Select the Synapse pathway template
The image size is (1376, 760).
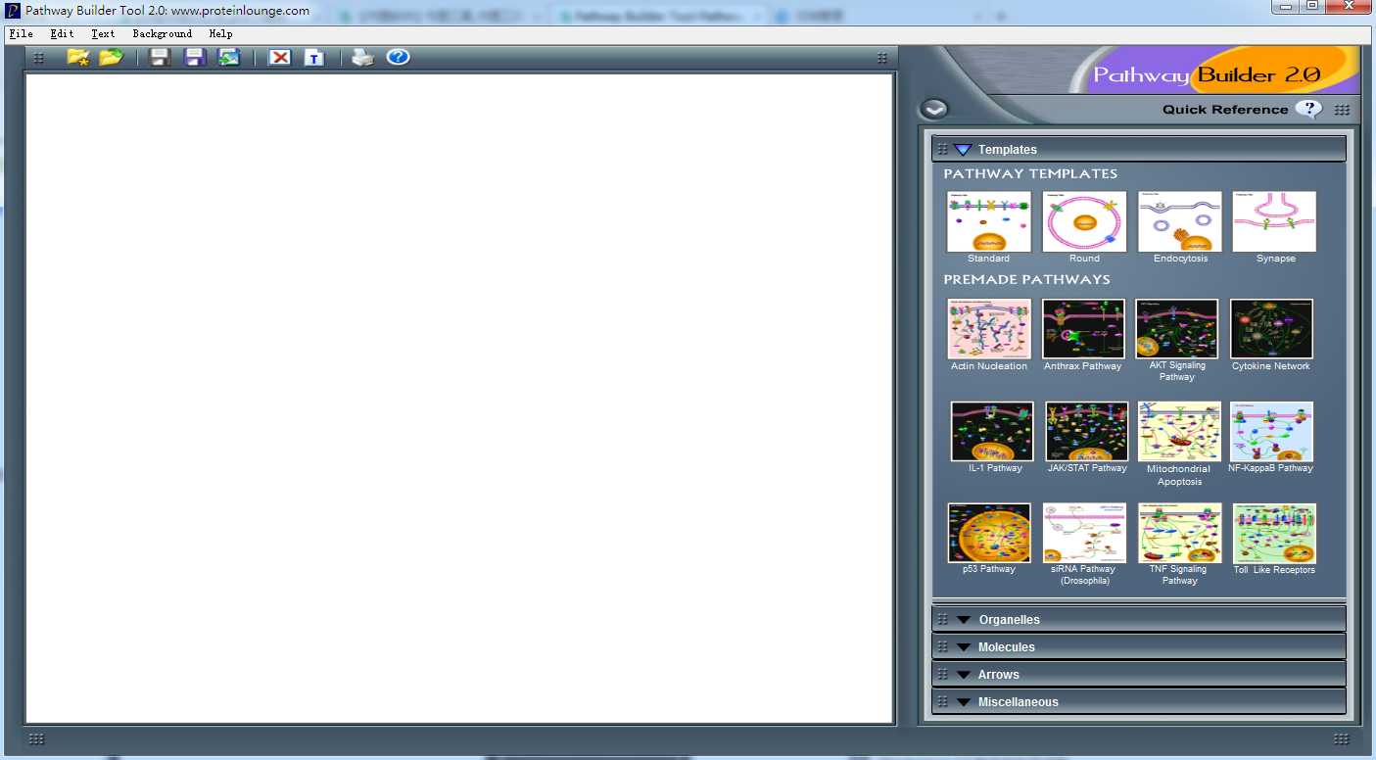point(1274,222)
